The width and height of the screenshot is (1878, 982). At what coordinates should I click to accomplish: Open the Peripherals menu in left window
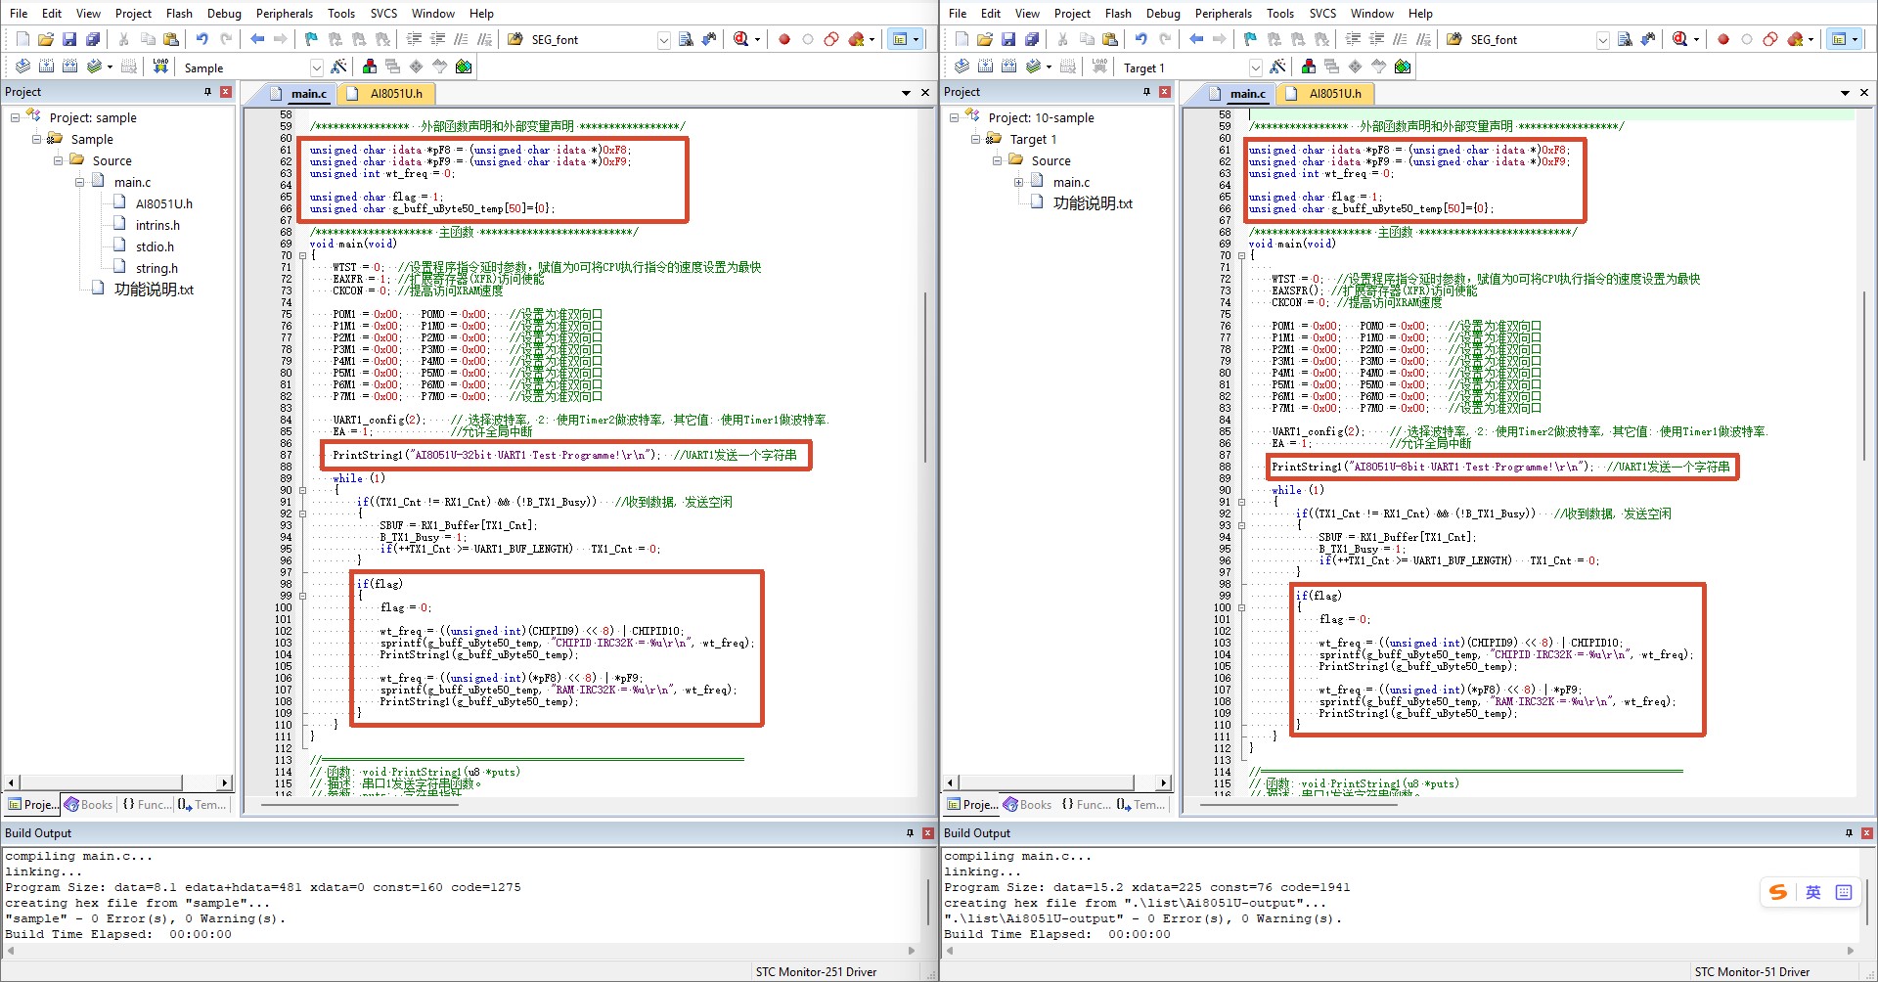(285, 13)
